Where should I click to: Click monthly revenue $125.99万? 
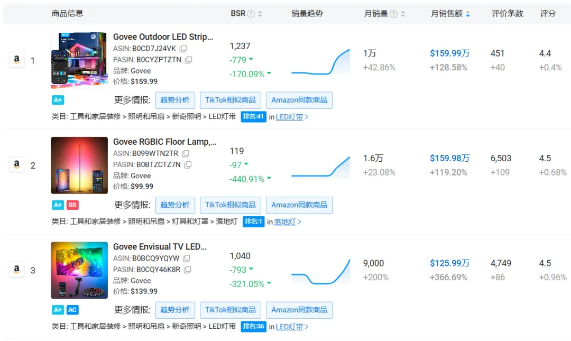(450, 263)
